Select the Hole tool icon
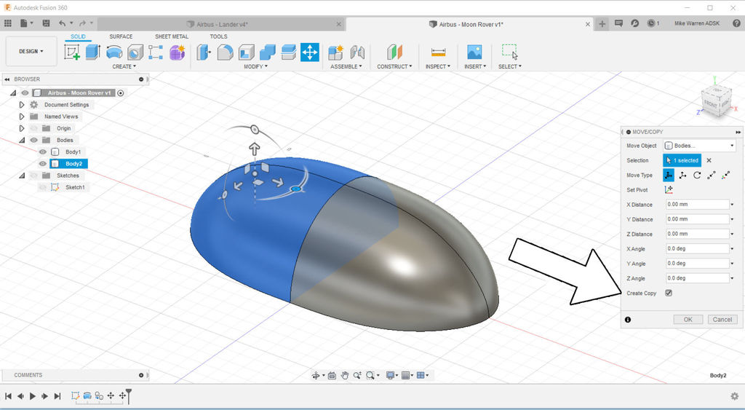Screen dimensions: 745x410 pos(135,52)
